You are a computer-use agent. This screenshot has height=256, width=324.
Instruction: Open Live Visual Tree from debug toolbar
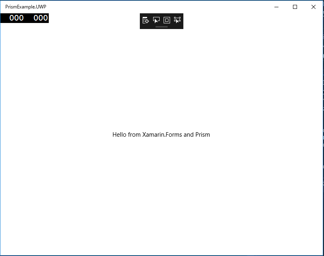[x=145, y=20]
